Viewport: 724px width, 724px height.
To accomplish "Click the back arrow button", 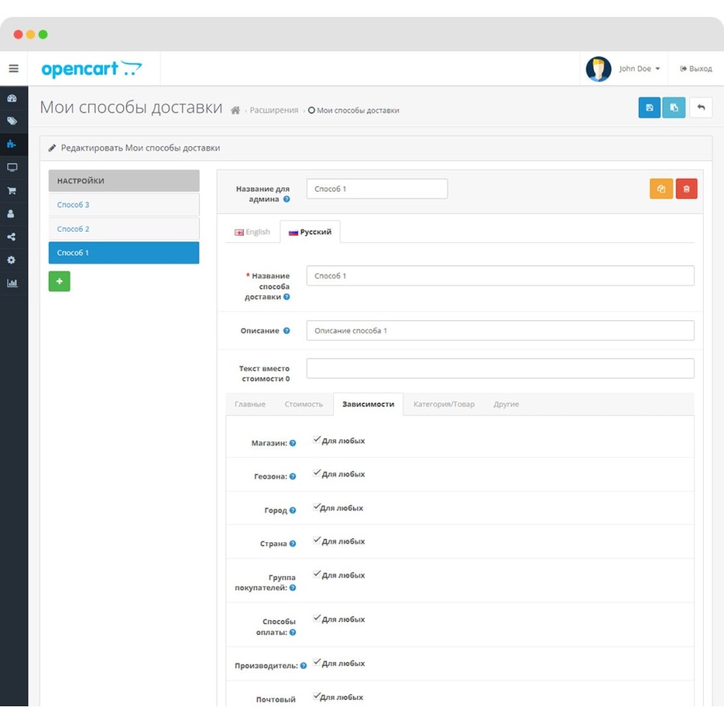I will (701, 108).
